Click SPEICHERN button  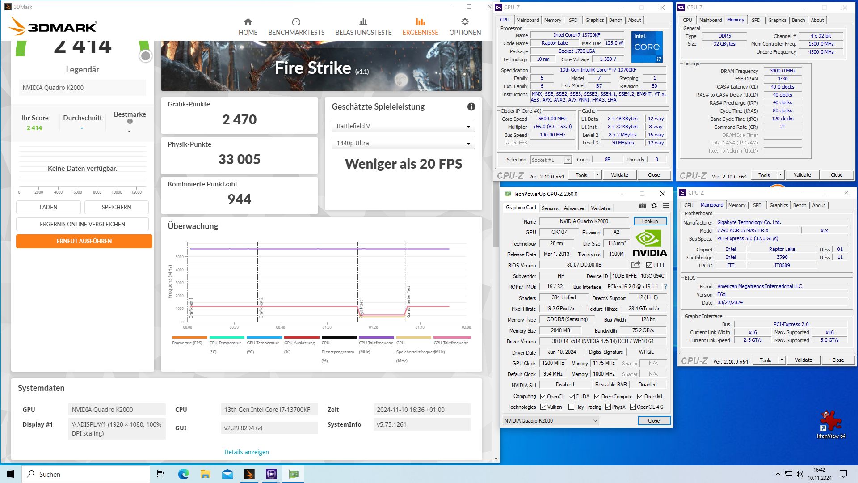116,207
